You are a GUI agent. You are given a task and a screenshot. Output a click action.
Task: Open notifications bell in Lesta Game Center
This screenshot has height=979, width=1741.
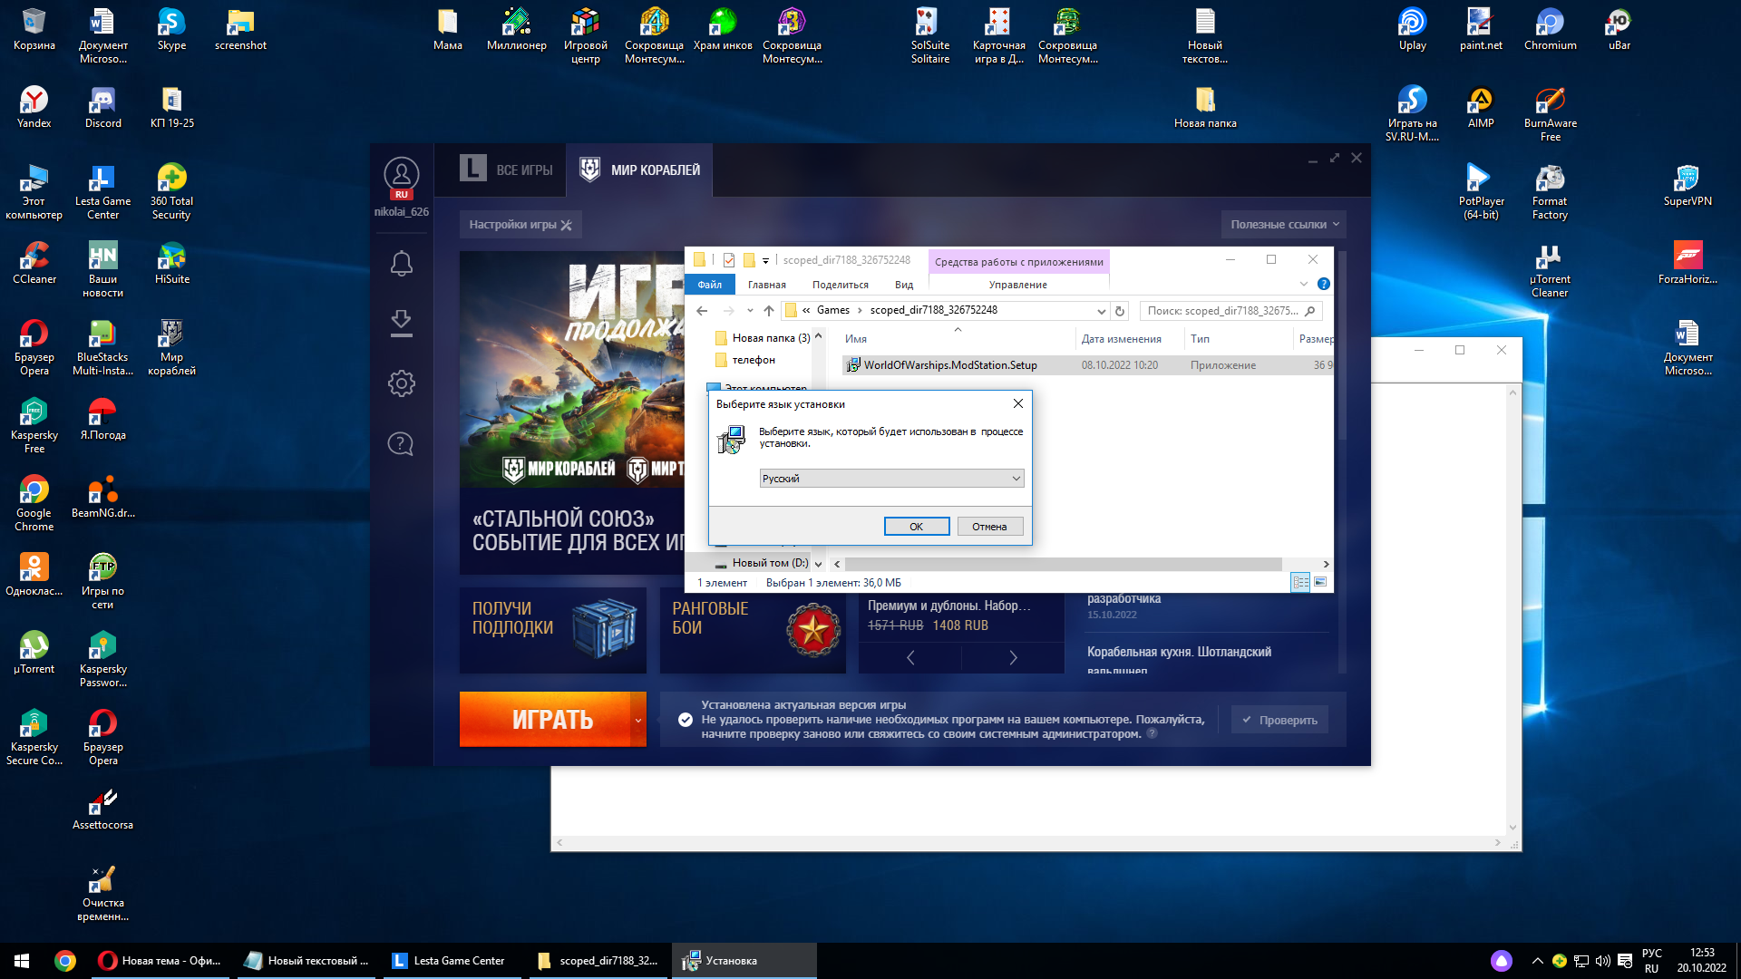401,264
